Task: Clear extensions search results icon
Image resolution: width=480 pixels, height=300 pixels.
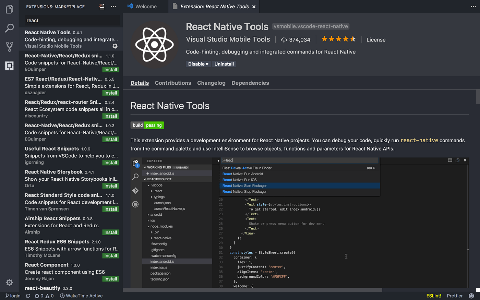Action: (x=102, y=7)
